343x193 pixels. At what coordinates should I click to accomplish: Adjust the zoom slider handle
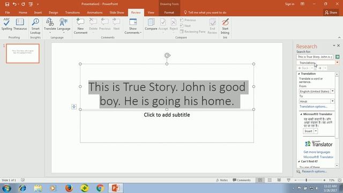click(x=306, y=180)
